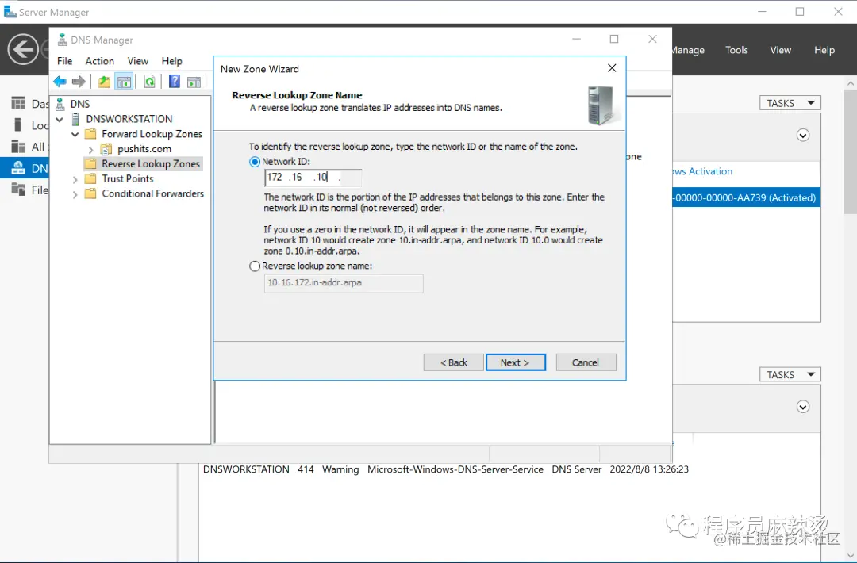
Task: Open the Help menu in Server Manager
Action: pos(824,50)
